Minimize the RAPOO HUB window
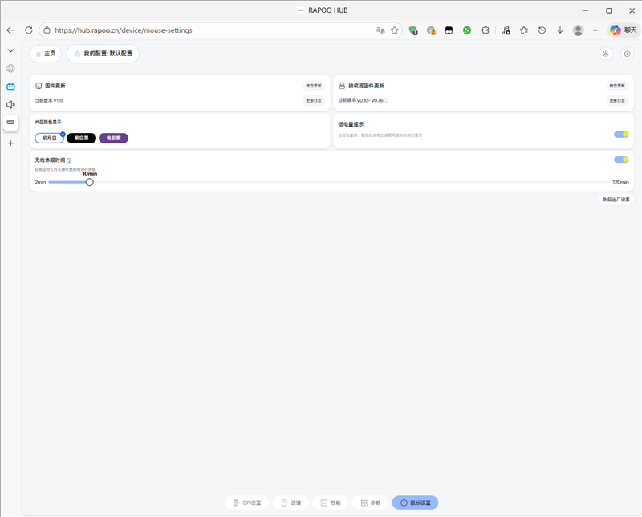 click(586, 10)
